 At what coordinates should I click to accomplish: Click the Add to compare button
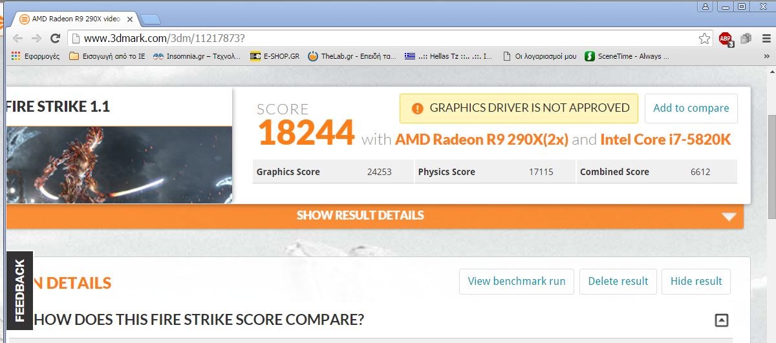(x=691, y=108)
